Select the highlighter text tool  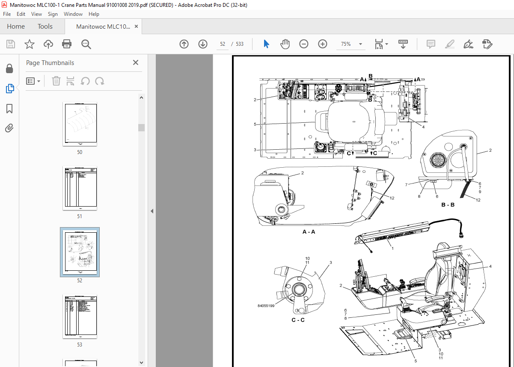[449, 44]
